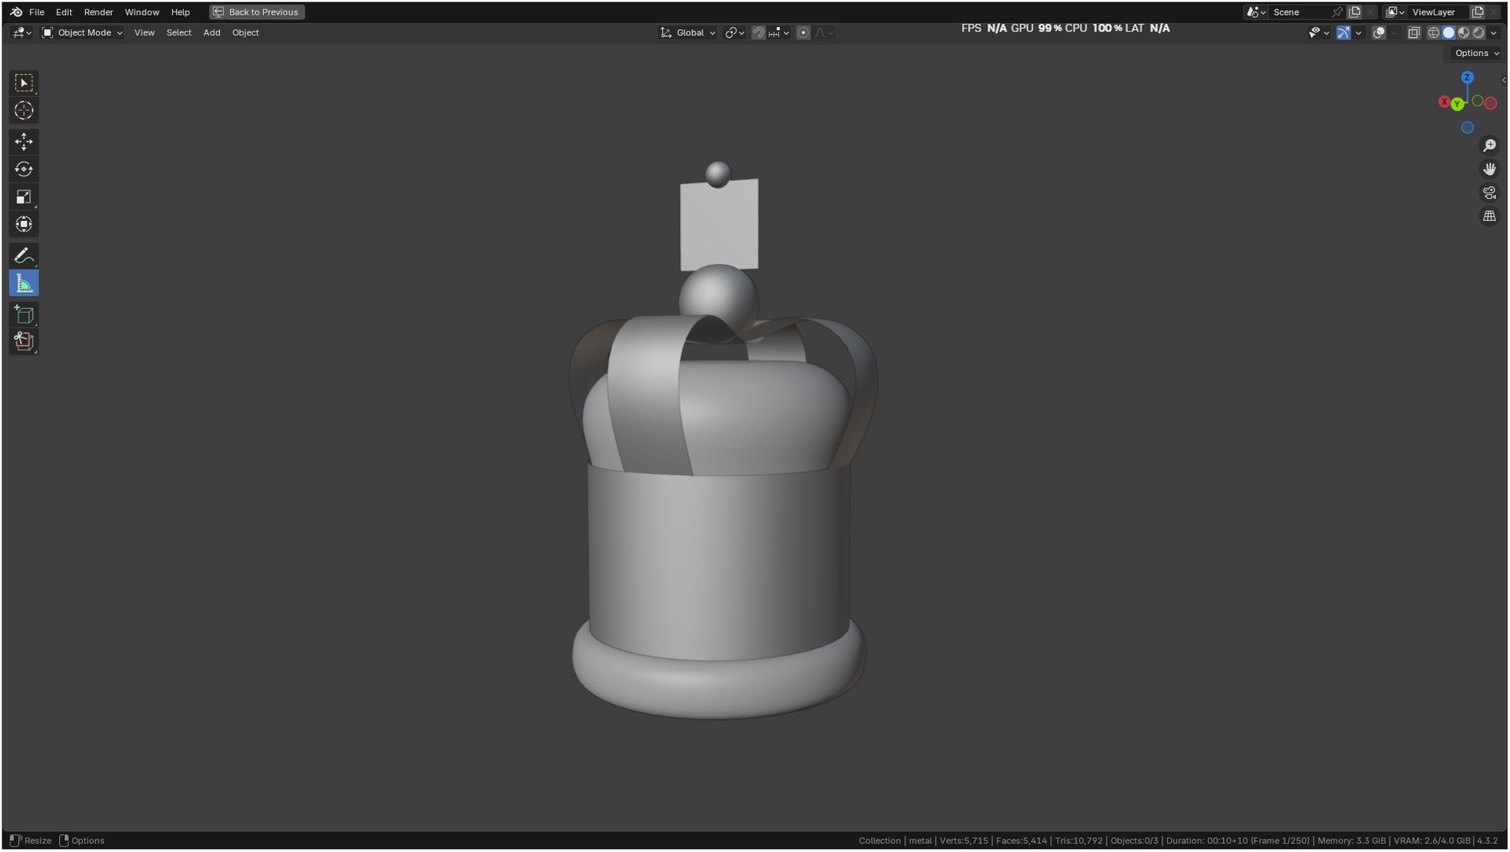The image size is (1510, 852).
Task: Pick the Rotate tool
Action: click(x=24, y=169)
